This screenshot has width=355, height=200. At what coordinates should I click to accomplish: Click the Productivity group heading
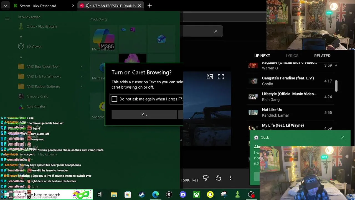[x=98, y=19]
